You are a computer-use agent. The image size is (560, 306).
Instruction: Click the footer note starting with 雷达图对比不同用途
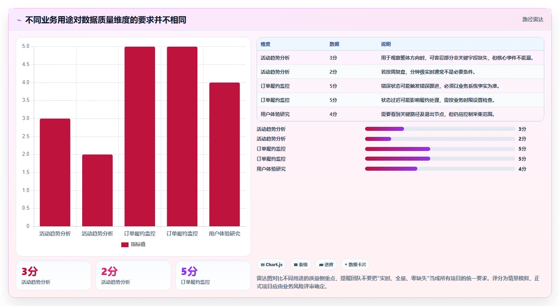coord(398,283)
